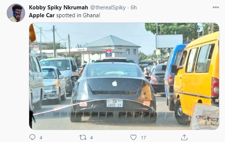Like the tweet with the heart icon
Image resolution: width=225 pixels, height=142 pixels.
pyautogui.click(x=133, y=138)
